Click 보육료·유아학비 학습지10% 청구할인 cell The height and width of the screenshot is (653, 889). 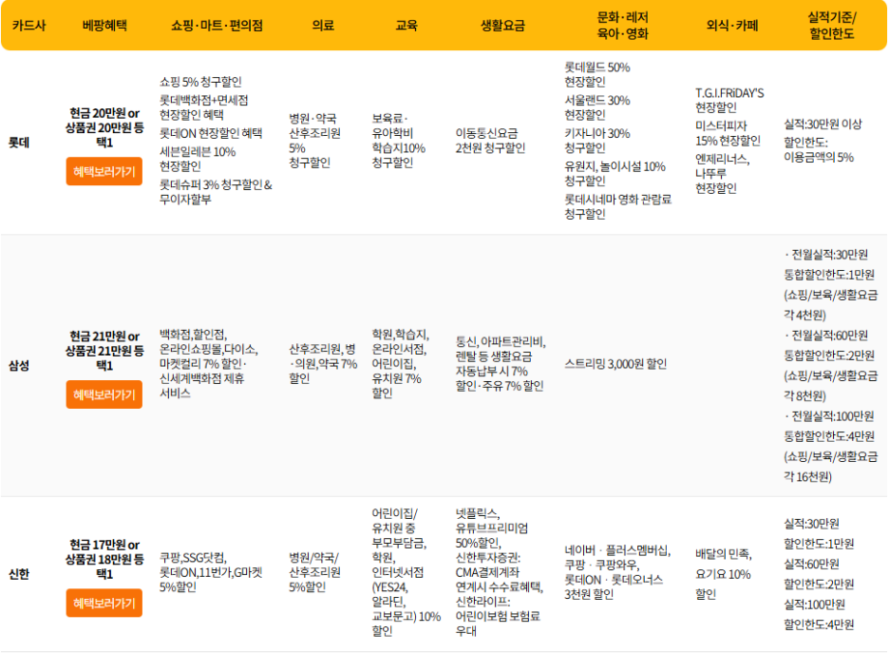point(398,141)
